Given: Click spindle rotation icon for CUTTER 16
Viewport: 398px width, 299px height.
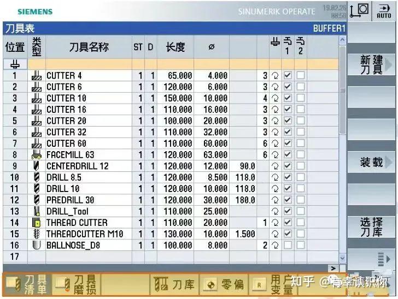Looking at the screenshot, I should click(275, 110).
